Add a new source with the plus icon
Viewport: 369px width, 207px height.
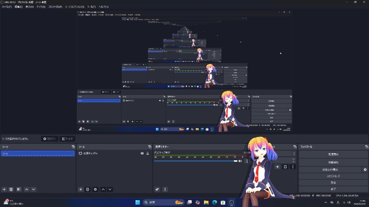(81, 189)
